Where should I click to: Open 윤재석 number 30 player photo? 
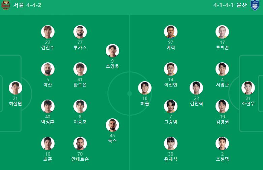[x=171, y=144]
